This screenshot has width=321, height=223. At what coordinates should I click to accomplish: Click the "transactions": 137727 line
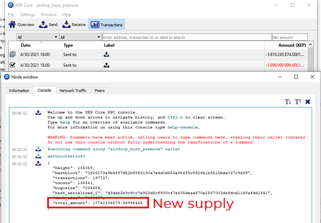(x=81, y=178)
